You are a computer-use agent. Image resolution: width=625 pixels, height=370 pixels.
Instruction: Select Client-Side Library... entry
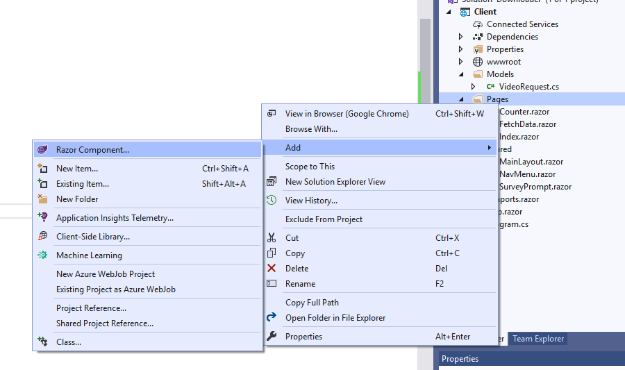(147, 236)
